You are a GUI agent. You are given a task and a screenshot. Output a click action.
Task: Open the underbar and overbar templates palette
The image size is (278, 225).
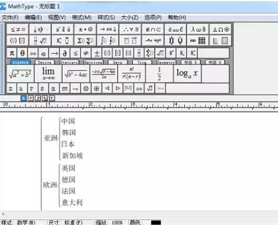[130, 40]
